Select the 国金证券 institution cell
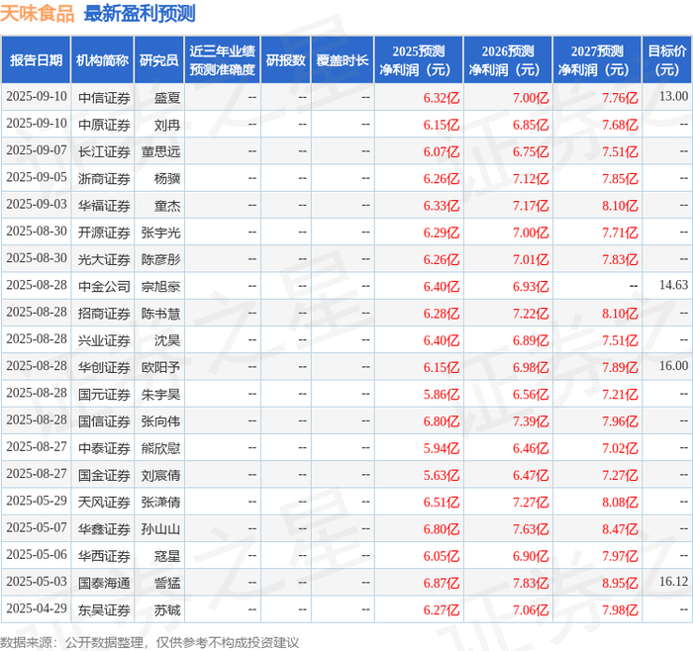The height and width of the screenshot is (651, 693). pyautogui.click(x=104, y=475)
